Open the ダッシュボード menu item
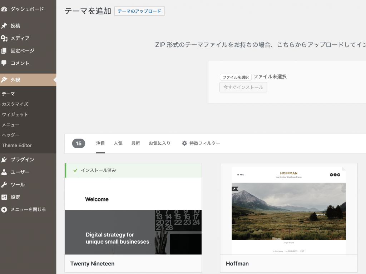Viewport: 366px width, 274px height. pyautogui.click(x=28, y=9)
